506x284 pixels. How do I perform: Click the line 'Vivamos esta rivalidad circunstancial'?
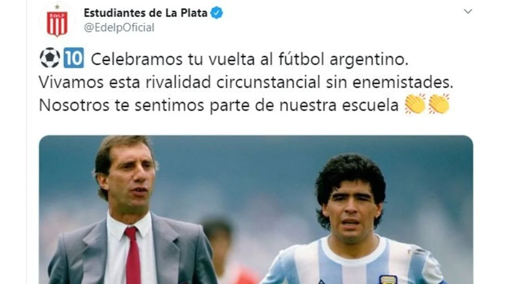(x=180, y=82)
